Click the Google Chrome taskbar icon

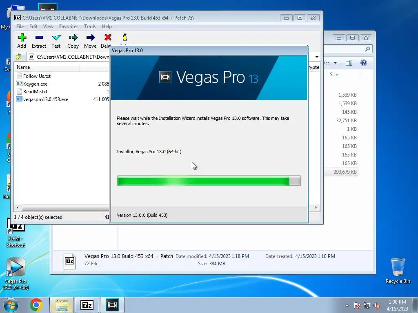point(36,305)
